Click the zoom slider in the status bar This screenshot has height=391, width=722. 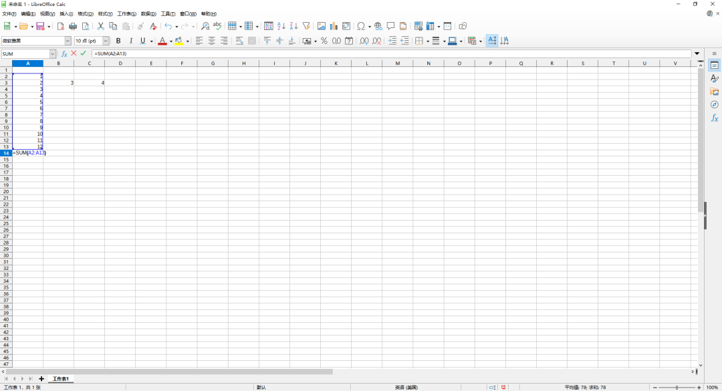(677, 387)
